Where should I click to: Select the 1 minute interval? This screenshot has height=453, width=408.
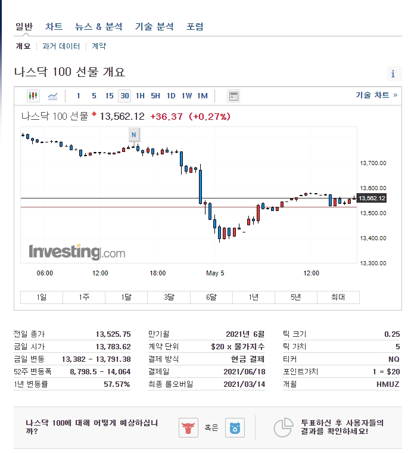[79, 96]
